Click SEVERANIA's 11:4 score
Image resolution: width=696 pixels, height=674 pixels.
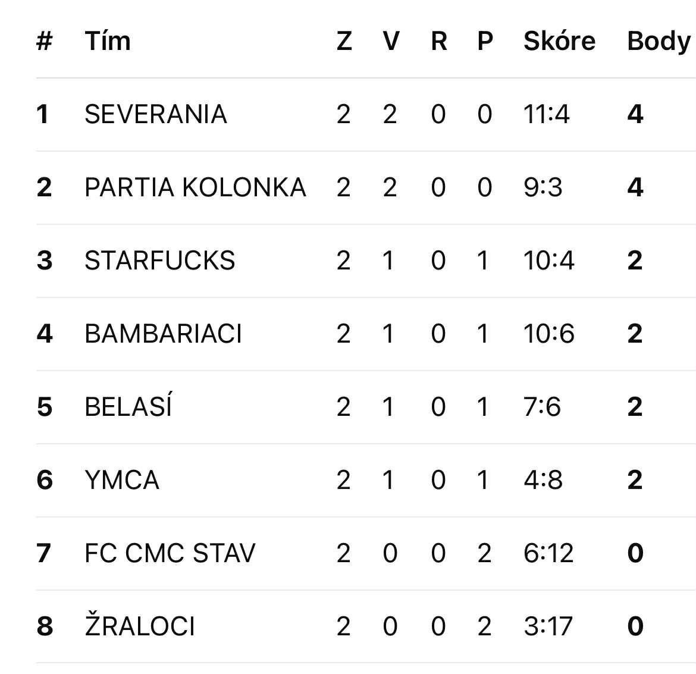[x=546, y=114]
